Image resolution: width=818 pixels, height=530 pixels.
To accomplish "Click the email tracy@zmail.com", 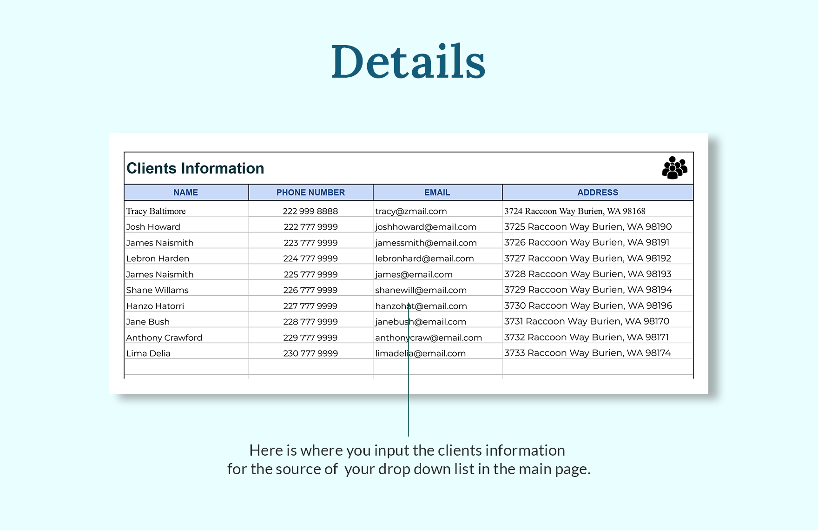I will pos(411,211).
